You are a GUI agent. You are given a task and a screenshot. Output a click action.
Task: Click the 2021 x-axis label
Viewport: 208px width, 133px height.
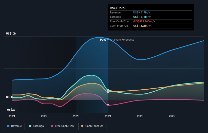(x=12, y=116)
